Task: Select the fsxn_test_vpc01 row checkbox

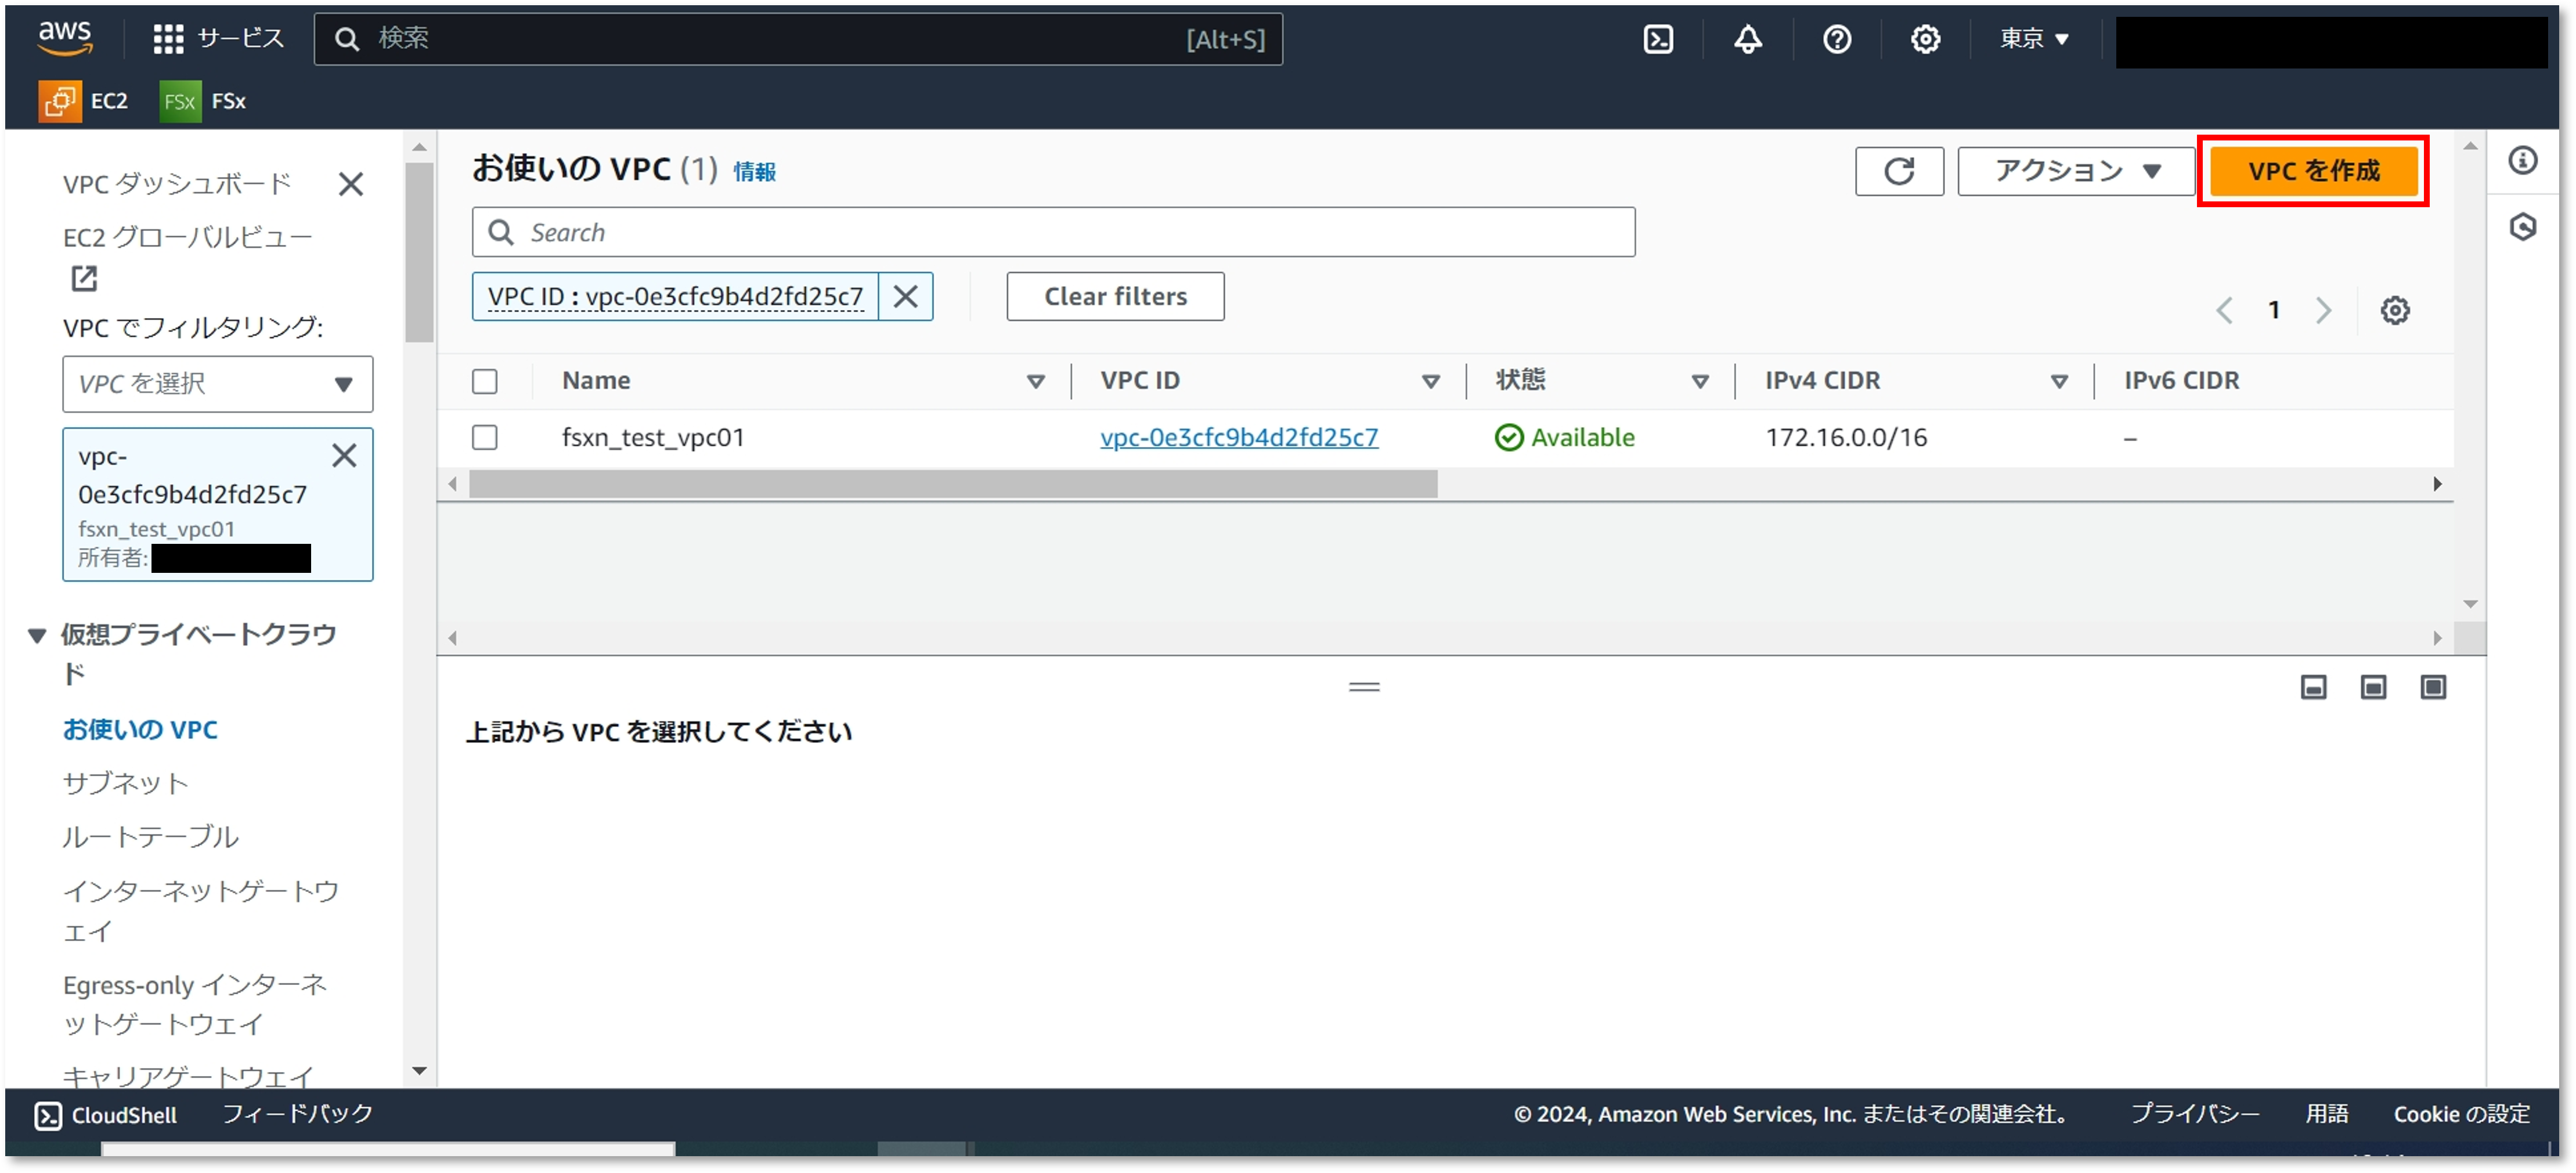Action: 484,437
